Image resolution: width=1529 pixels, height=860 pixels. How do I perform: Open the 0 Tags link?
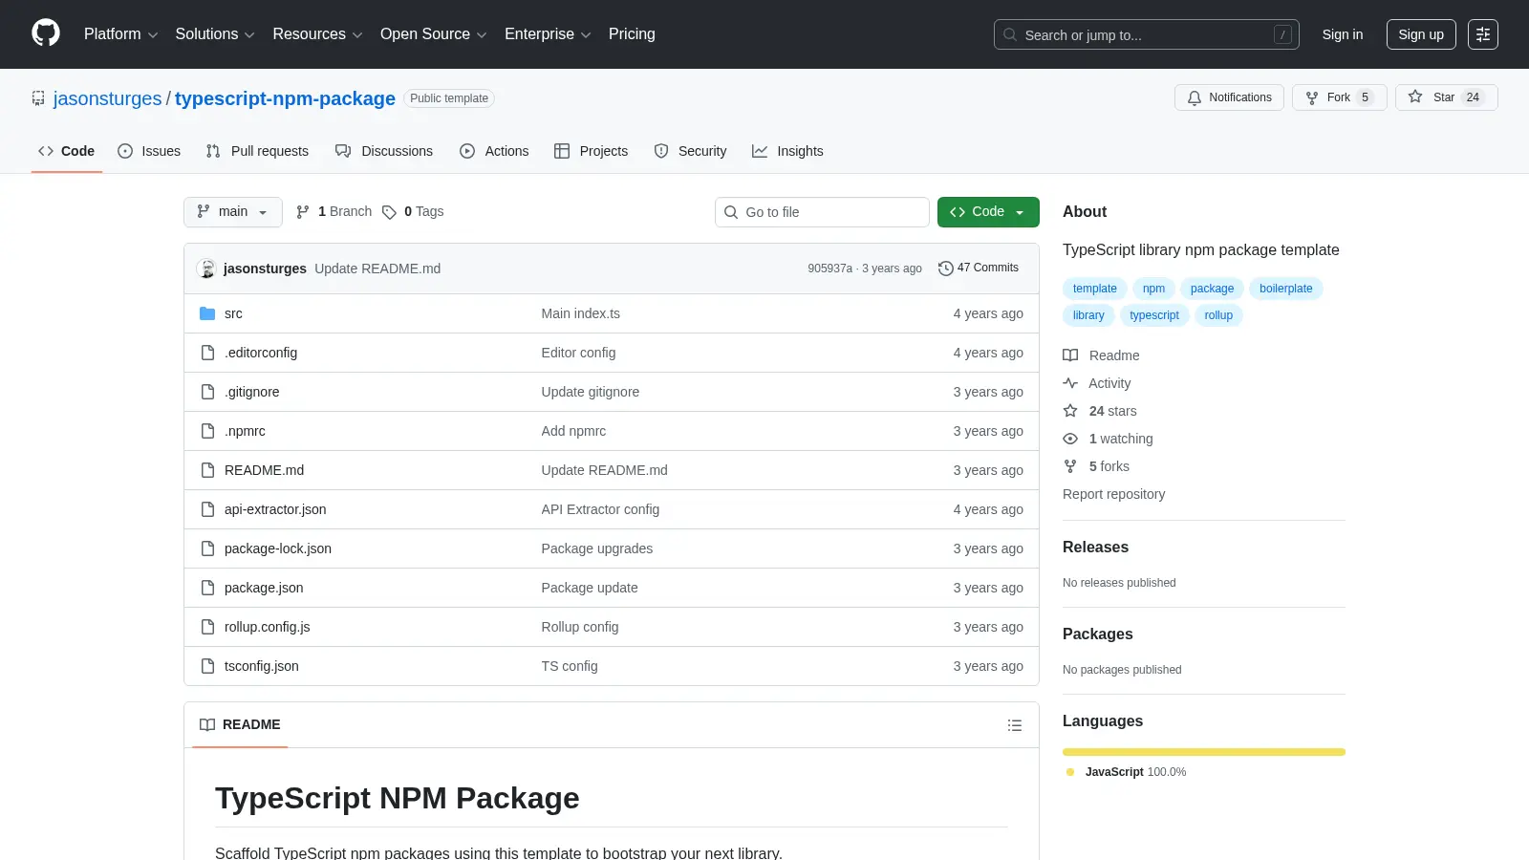(413, 212)
